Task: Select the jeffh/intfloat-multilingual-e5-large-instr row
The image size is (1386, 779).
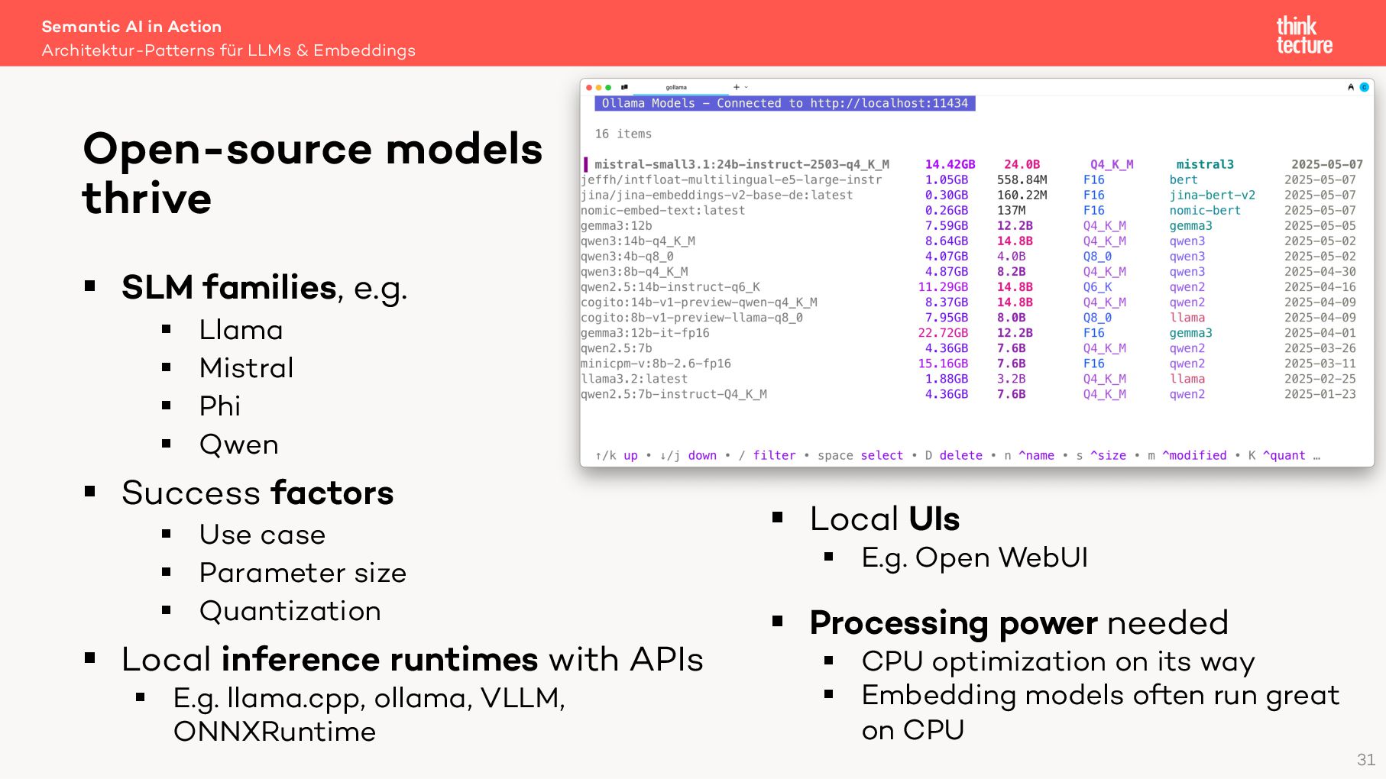Action: (x=969, y=179)
